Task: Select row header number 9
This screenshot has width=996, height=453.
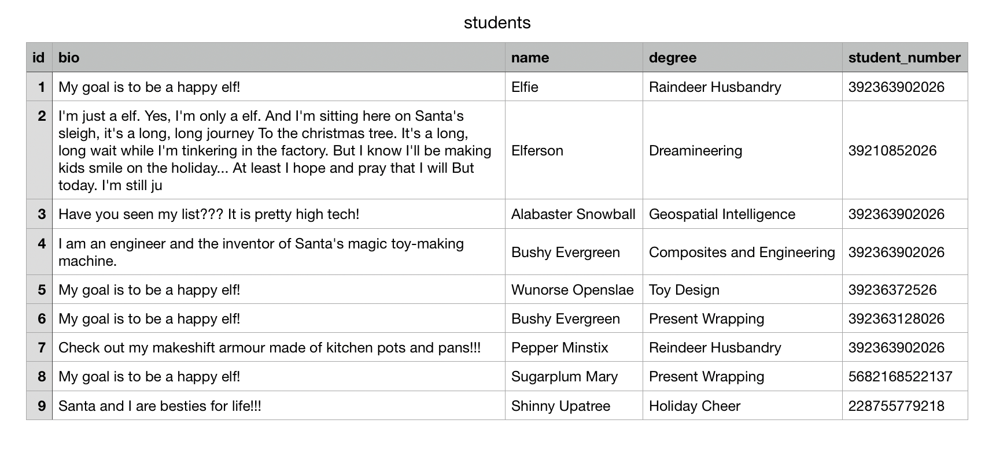Action: 39,406
